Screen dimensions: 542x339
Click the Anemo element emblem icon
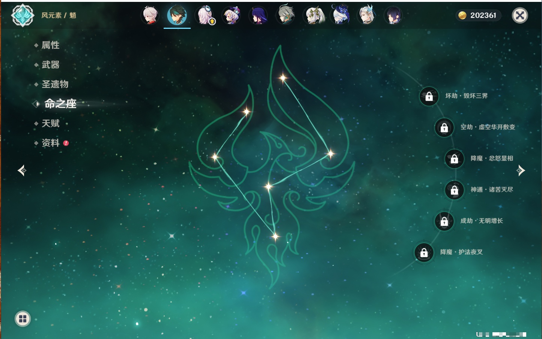click(x=23, y=15)
